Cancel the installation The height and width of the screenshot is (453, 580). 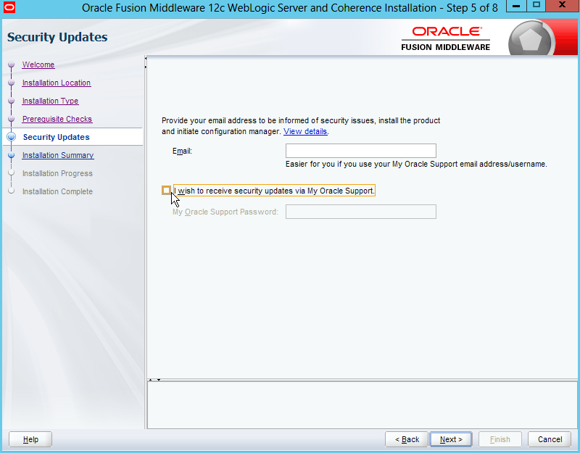[x=550, y=439]
